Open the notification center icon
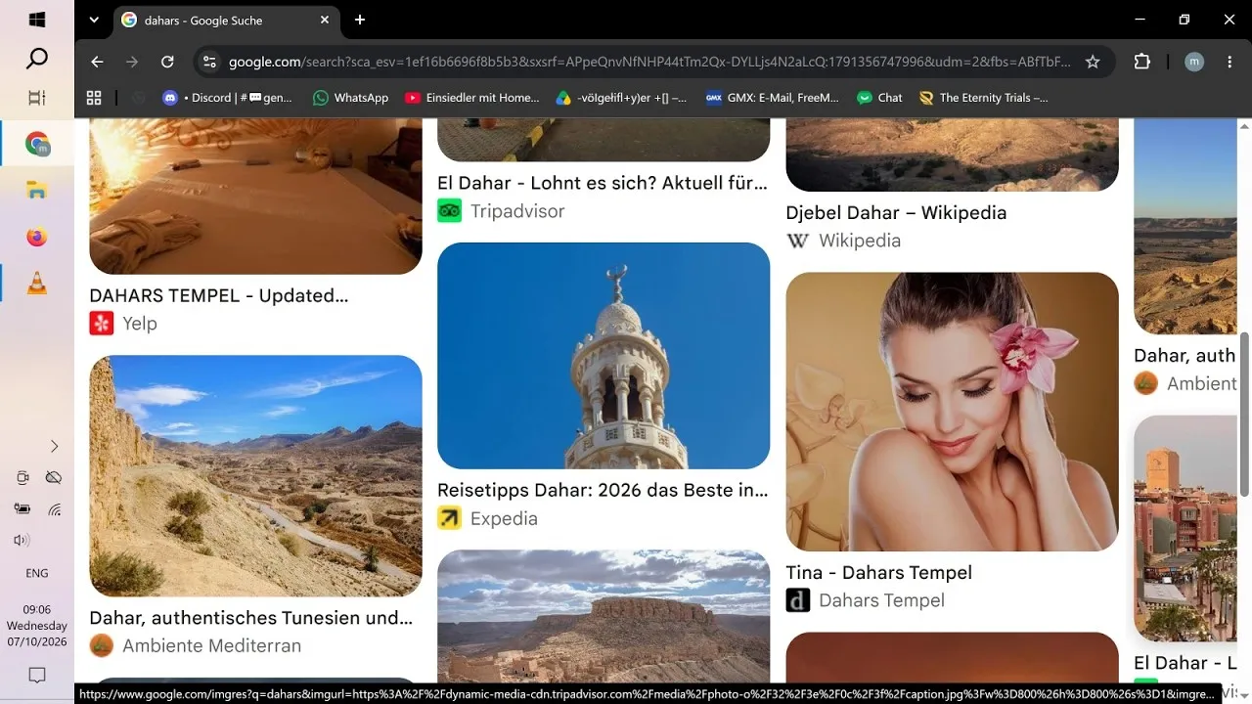1252x704 pixels. pyautogui.click(x=37, y=675)
